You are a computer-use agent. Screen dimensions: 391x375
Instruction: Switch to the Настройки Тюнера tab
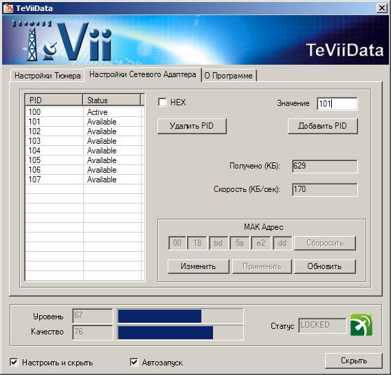coord(47,76)
